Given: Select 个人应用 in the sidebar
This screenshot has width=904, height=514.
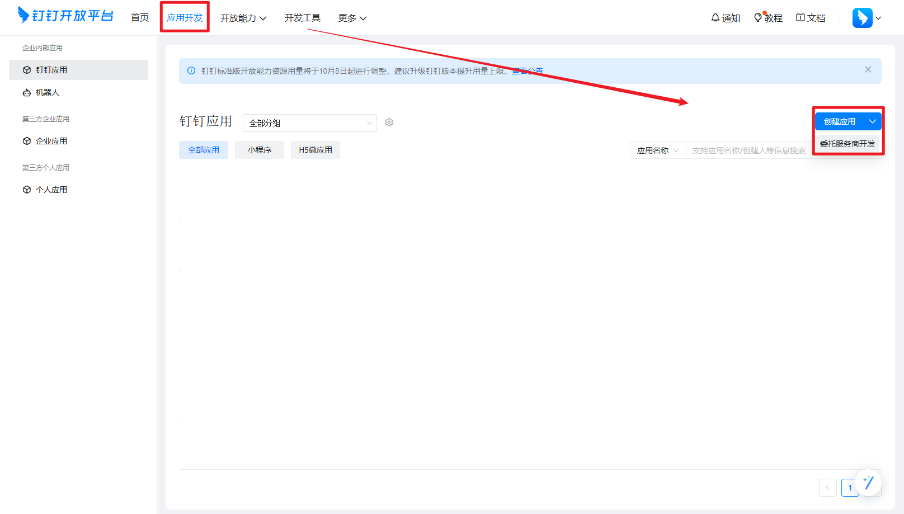Looking at the screenshot, I should (78, 190).
